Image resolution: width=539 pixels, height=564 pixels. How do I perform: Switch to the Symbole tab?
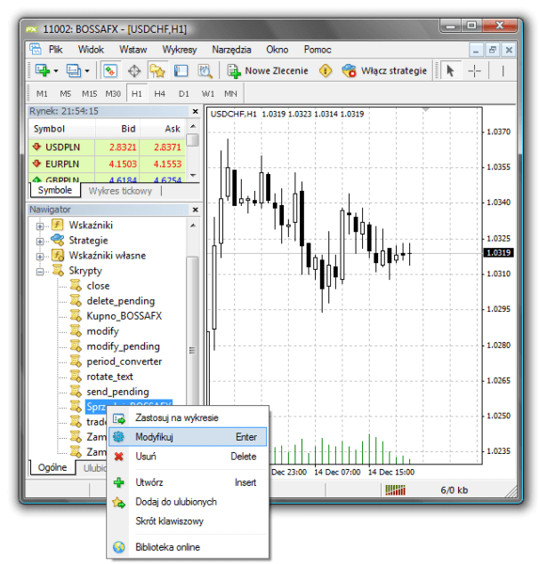coord(55,190)
